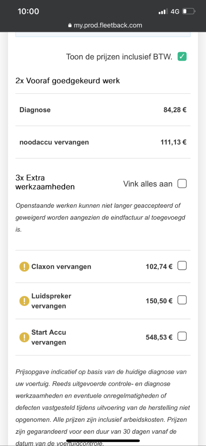Check the Vink alles aan checkbox

point(182,184)
